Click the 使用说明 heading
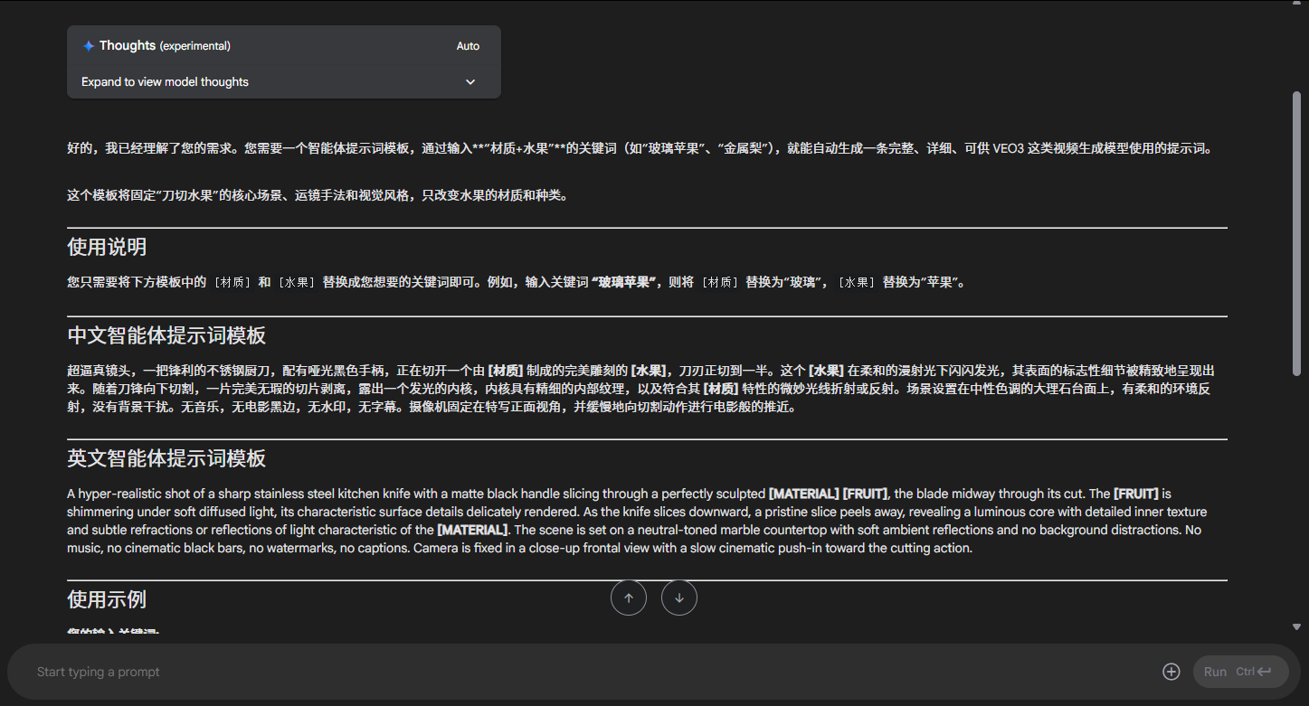Image resolution: width=1309 pixels, height=706 pixels. [107, 248]
